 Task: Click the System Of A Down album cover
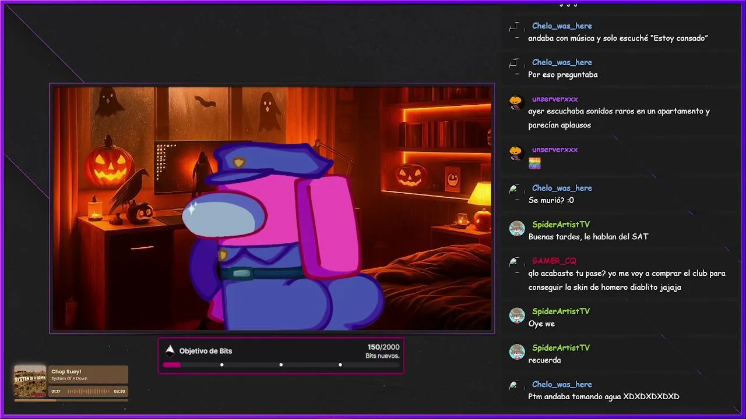tap(30, 381)
